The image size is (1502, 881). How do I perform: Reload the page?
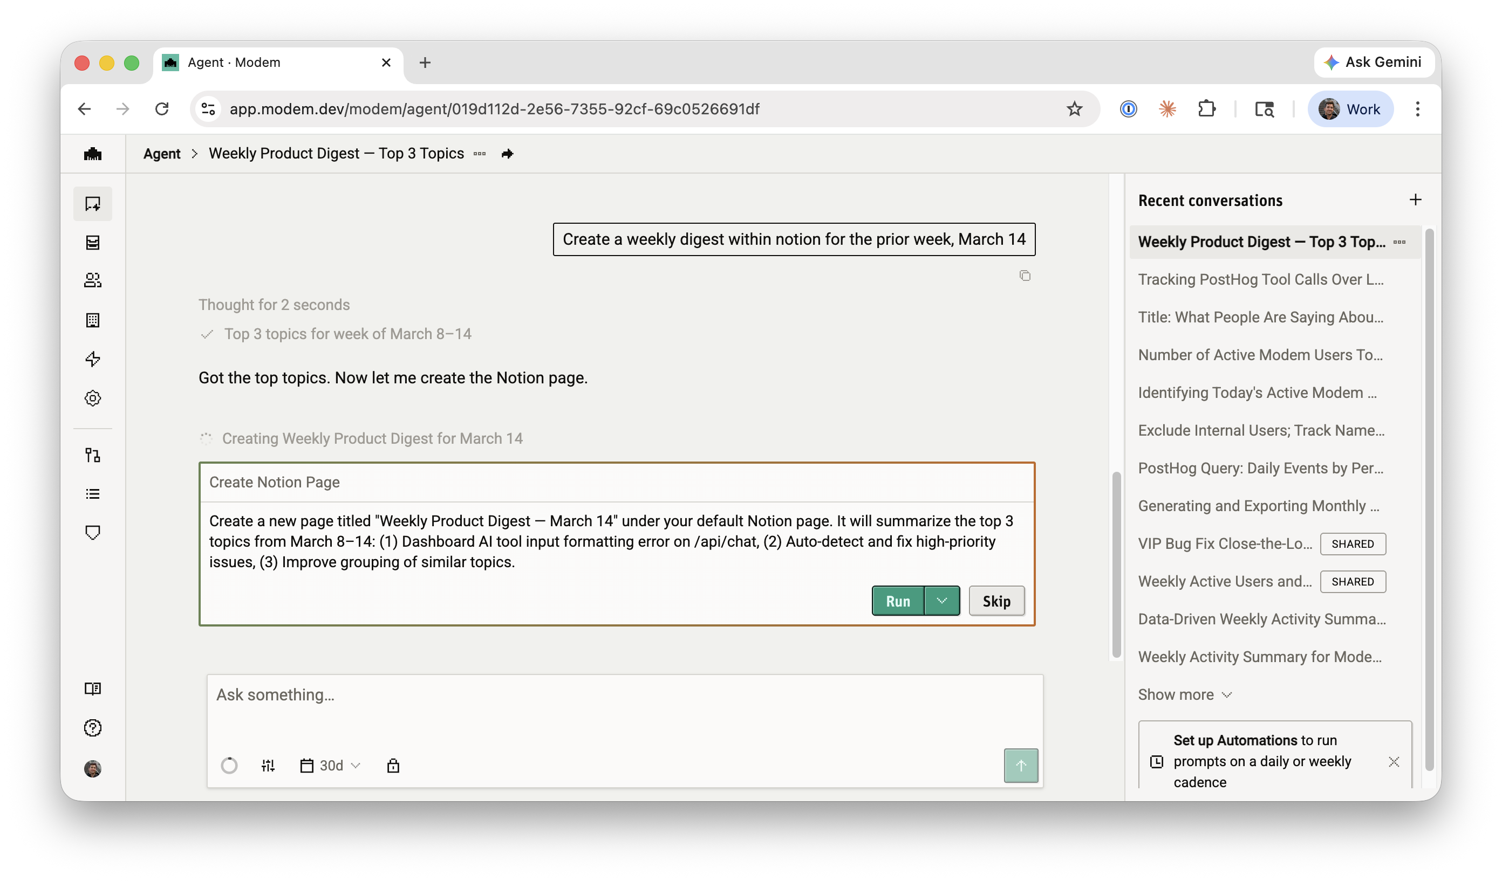[161, 109]
